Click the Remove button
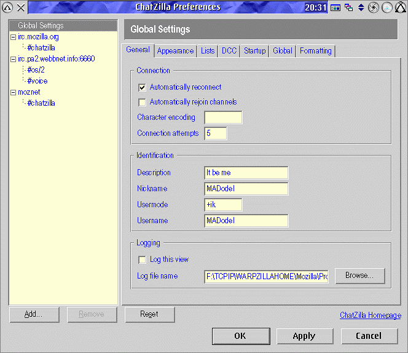The image size is (408, 353). [92, 314]
